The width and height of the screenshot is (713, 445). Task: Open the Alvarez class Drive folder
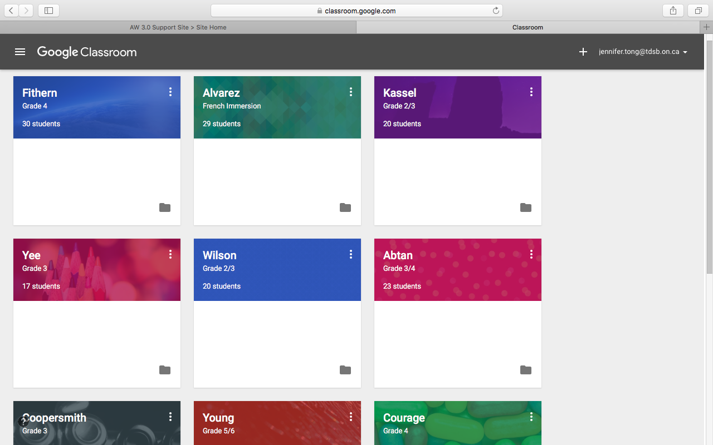[x=345, y=207]
